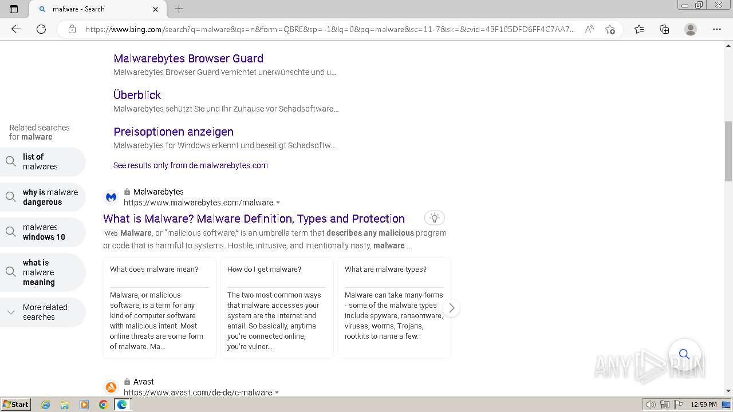733x412 pixels.
Task: Open the Überblick link
Action: tap(137, 95)
